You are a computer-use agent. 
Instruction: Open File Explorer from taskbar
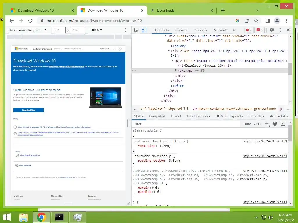(x=24, y=217)
